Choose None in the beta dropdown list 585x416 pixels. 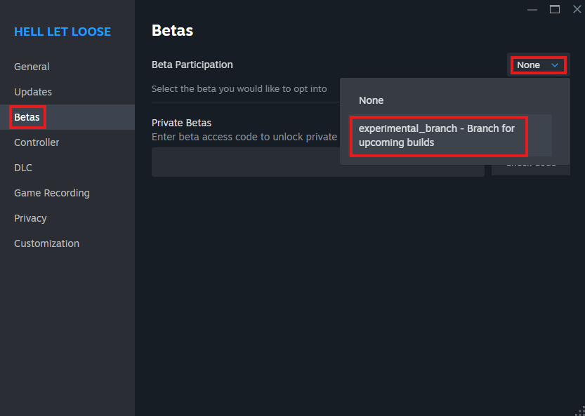click(371, 100)
